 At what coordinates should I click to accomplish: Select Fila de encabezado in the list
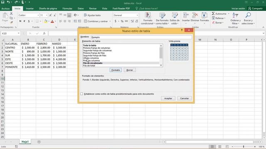(93, 63)
